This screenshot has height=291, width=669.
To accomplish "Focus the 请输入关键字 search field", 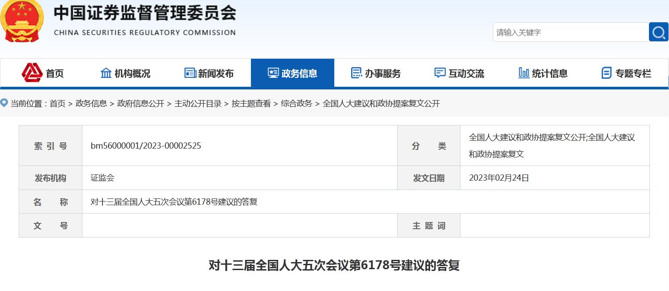I will 571,32.
